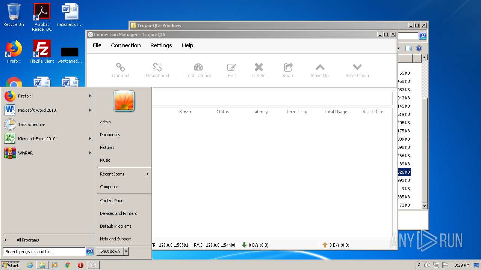Show hidden system tray icons
Image resolution: width=481 pixels, height=270 pixels.
tap(419, 265)
